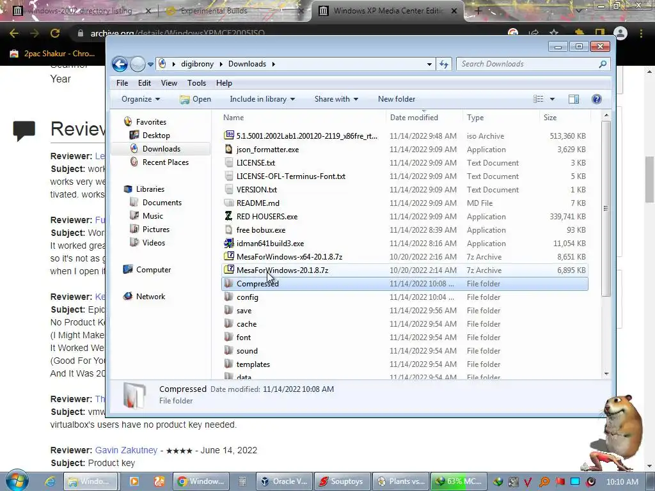The width and height of the screenshot is (655, 491).
Task: Switch to Oracle VirtualBox taskbar button
Action: [283, 481]
